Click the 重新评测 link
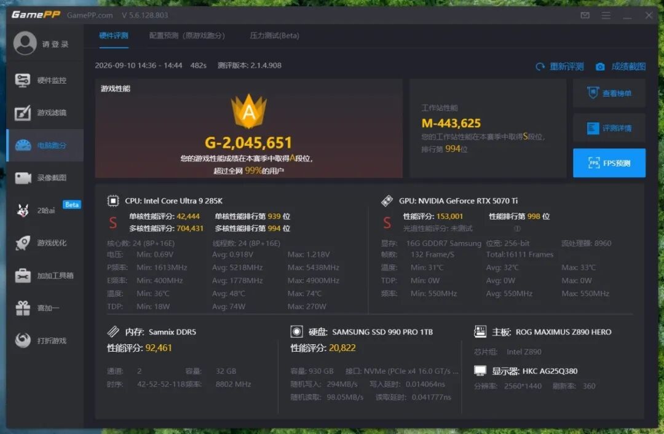 [x=567, y=66]
